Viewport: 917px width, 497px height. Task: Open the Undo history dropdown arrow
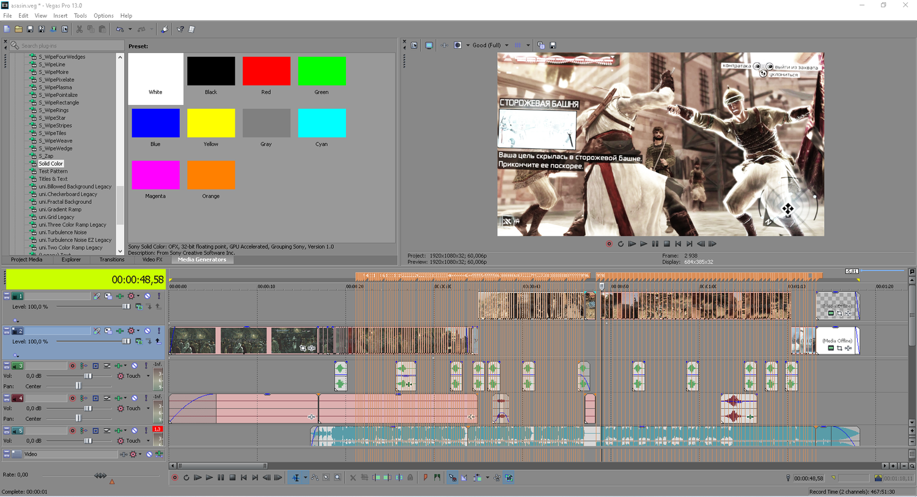click(x=130, y=29)
